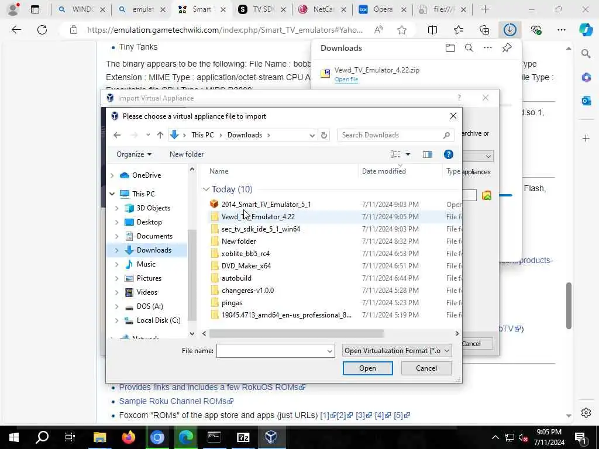Open Copilot icon in Edge
Screen dimensions: 599x449
(586, 30)
